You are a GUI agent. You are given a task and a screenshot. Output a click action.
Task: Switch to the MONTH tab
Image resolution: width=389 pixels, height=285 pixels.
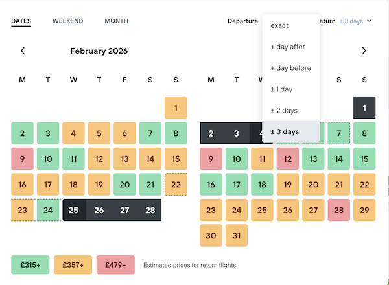point(116,21)
